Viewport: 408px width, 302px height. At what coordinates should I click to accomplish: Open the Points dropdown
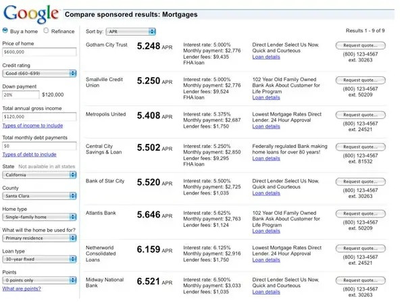click(x=39, y=280)
